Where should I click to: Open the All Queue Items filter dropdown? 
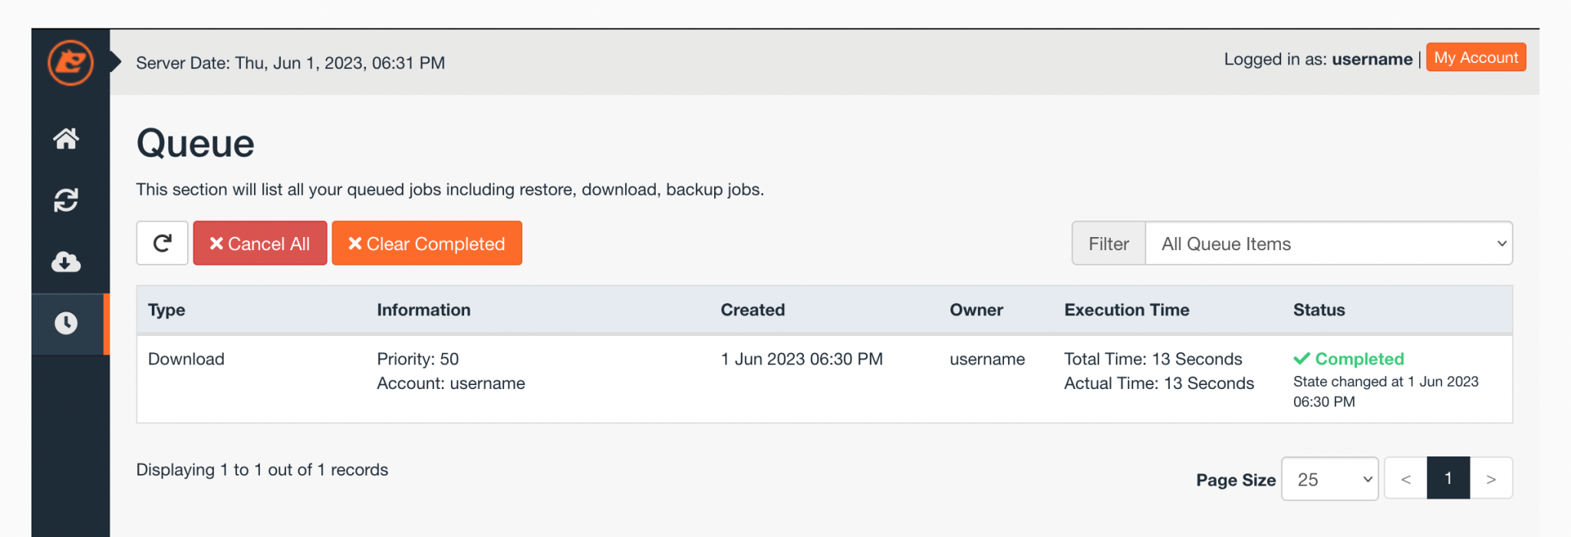(1329, 243)
